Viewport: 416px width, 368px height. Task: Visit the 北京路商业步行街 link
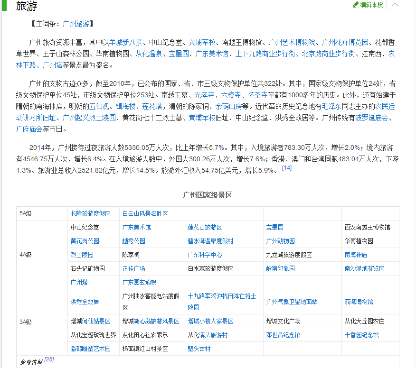[329, 54]
